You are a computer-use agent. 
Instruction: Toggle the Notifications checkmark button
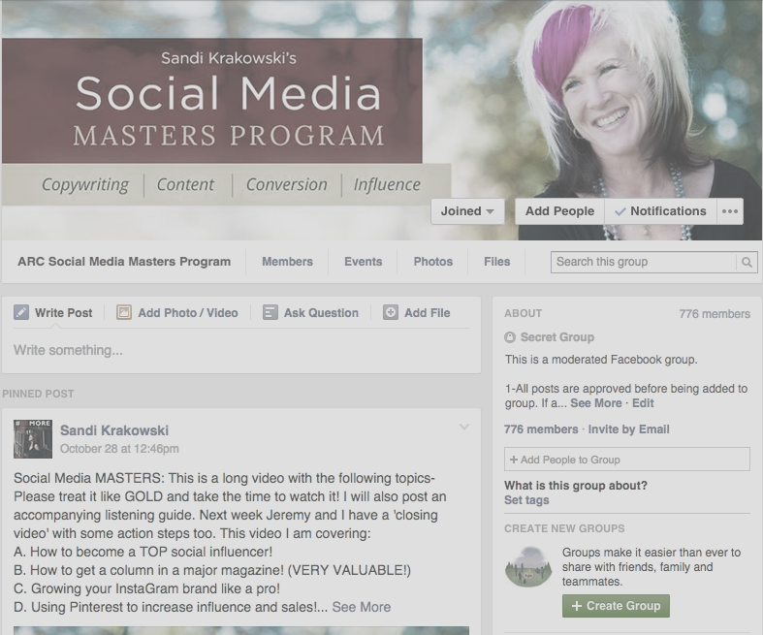660,211
